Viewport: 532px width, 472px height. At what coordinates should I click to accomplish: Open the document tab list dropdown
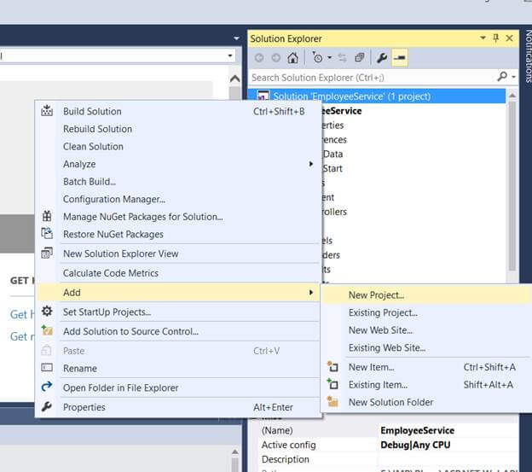click(x=236, y=38)
